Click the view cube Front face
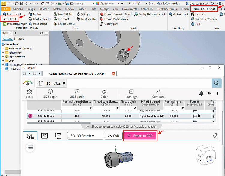The height and width of the screenshot is (176, 225). pos(209,157)
